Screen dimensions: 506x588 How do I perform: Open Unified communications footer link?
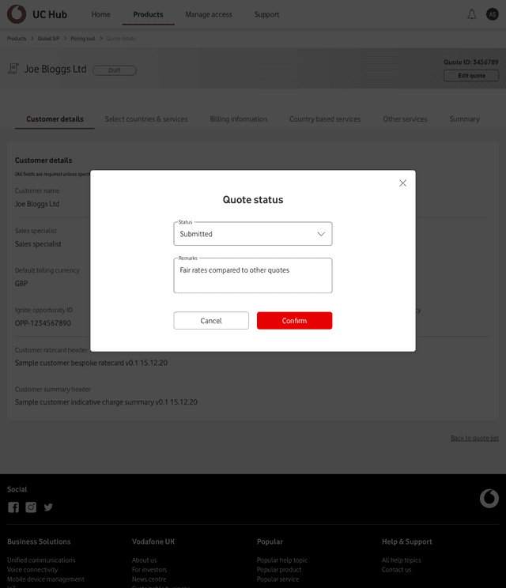pyautogui.click(x=41, y=560)
